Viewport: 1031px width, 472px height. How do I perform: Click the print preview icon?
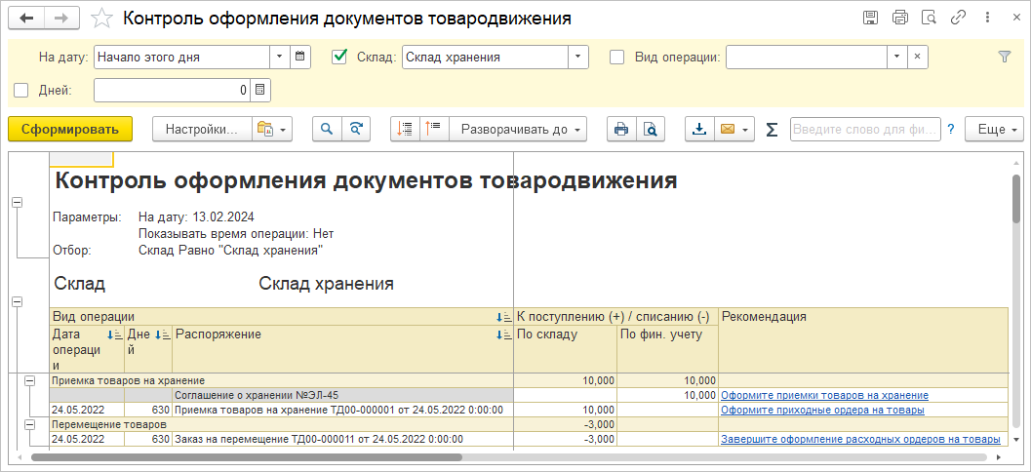[x=649, y=129]
